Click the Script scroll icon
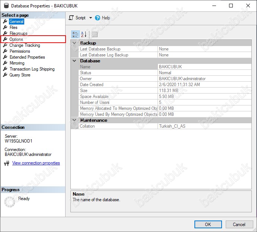257x232 pixels. tap(71, 18)
